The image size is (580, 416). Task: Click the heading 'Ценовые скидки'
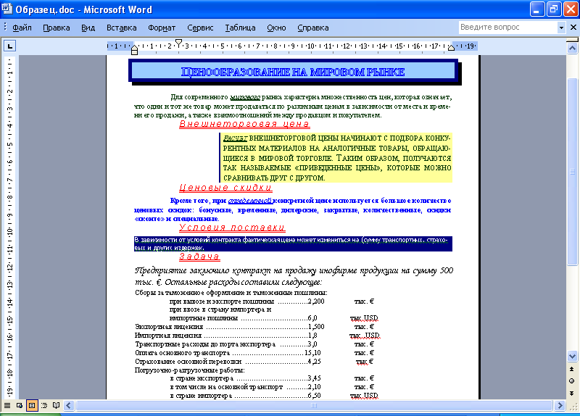pos(225,188)
